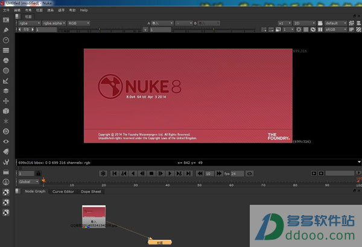This screenshot has width=362, height=247.
Task: Open the A input dropdown
Action: (x=162, y=23)
